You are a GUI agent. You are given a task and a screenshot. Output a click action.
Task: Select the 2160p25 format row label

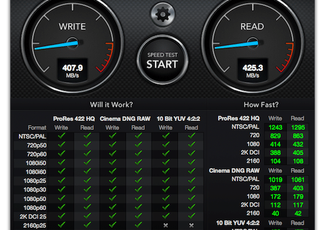tap(35, 226)
